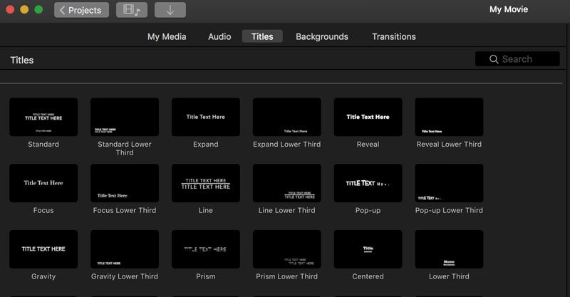
Task: Pick the Reveal title thumbnail
Action: click(x=368, y=117)
